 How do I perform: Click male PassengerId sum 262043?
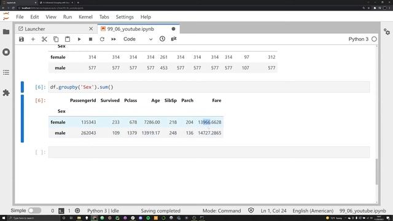click(88, 133)
